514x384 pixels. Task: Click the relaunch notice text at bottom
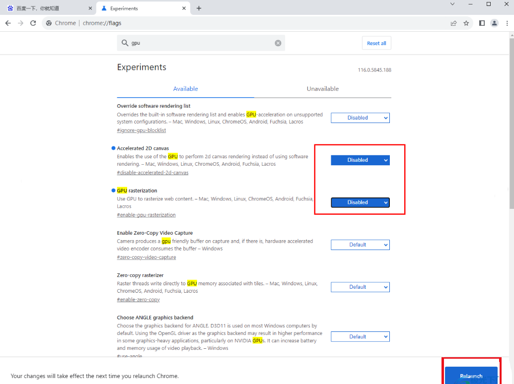(95, 376)
